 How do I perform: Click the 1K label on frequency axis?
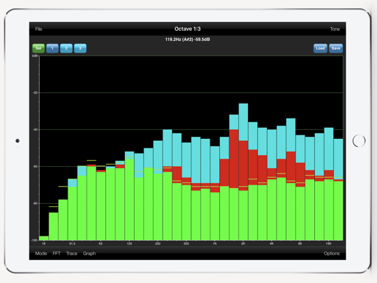pyautogui.click(x=214, y=243)
